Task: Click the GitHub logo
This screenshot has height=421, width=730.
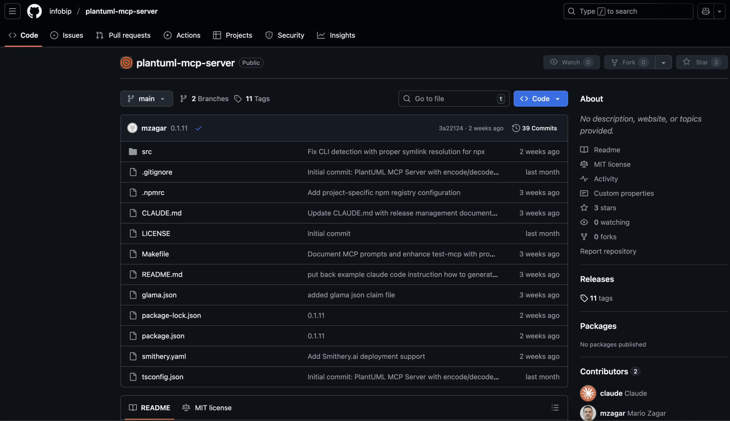Action: [34, 11]
